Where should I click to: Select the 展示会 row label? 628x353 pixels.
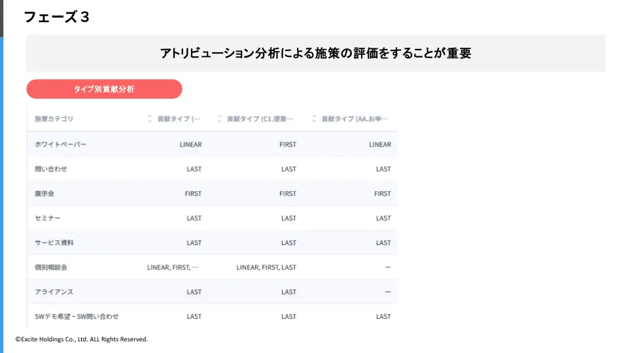point(44,193)
